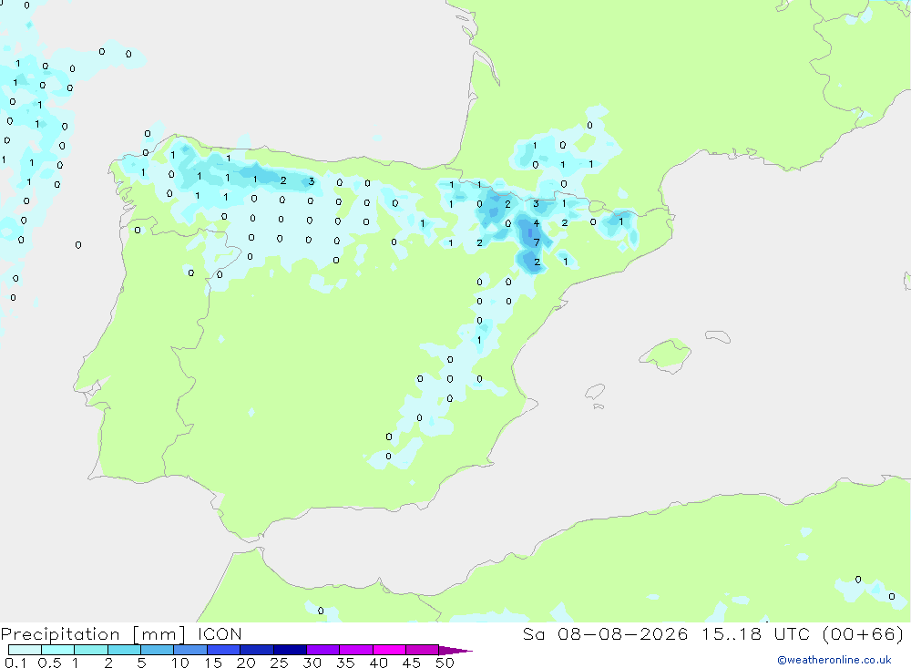Click the legend label "15"
The image size is (911, 668).
click(212, 663)
